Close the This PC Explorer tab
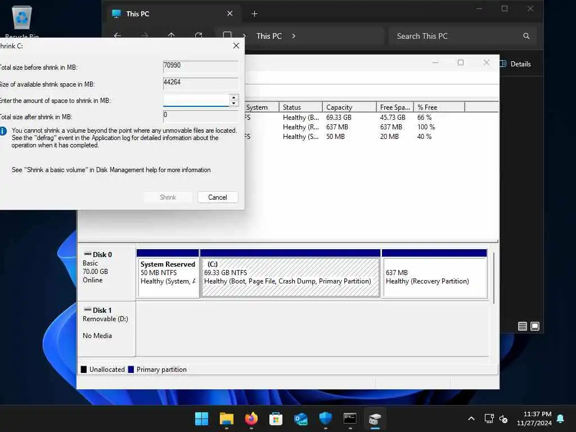Image resolution: width=576 pixels, height=432 pixels. click(230, 13)
